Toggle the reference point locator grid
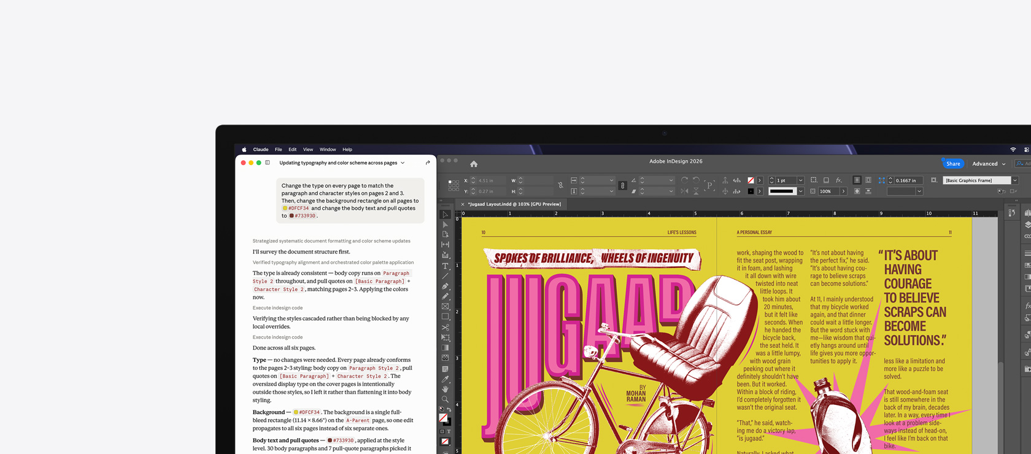1031x454 pixels. (454, 185)
